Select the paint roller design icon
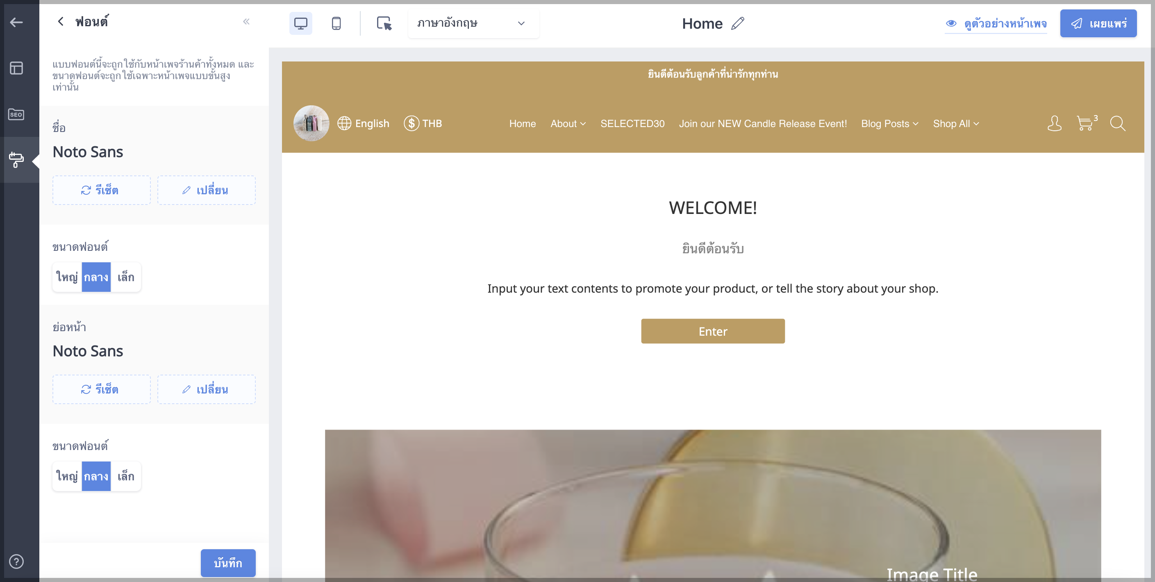 (x=16, y=159)
